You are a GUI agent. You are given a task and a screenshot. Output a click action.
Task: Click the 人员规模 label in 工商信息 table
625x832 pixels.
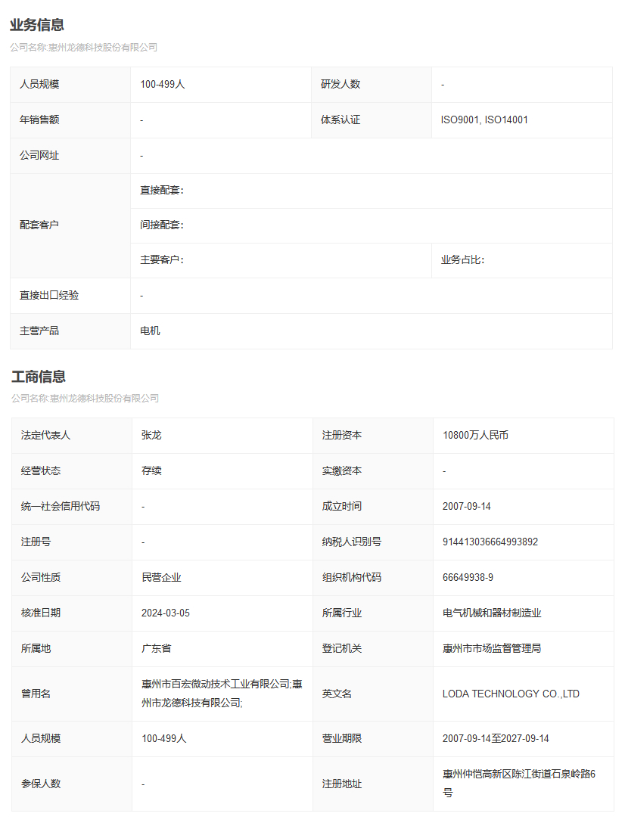[41, 739]
